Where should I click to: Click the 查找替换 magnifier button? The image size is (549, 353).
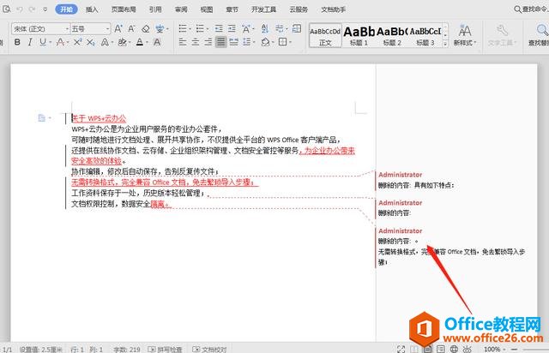coord(540,35)
